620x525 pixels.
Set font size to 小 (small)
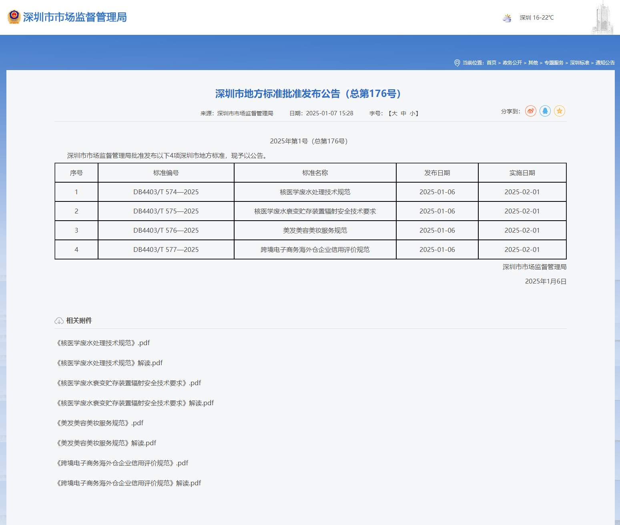[412, 113]
